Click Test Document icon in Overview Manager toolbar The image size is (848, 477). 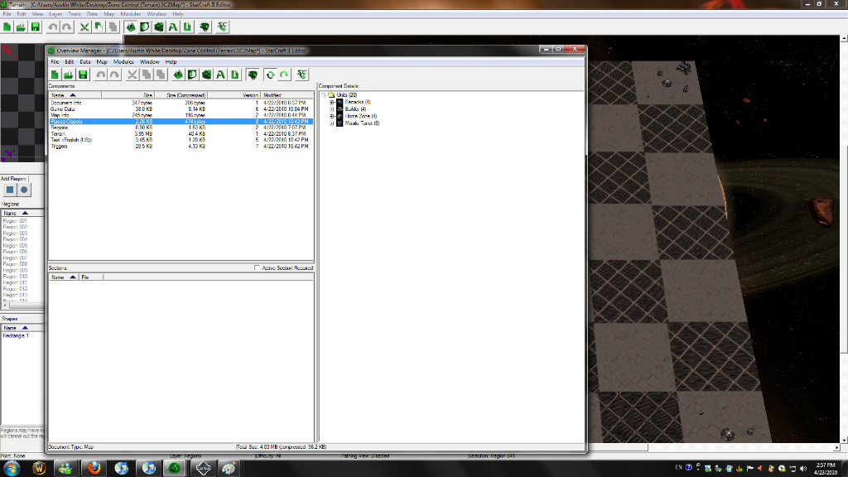pos(301,75)
